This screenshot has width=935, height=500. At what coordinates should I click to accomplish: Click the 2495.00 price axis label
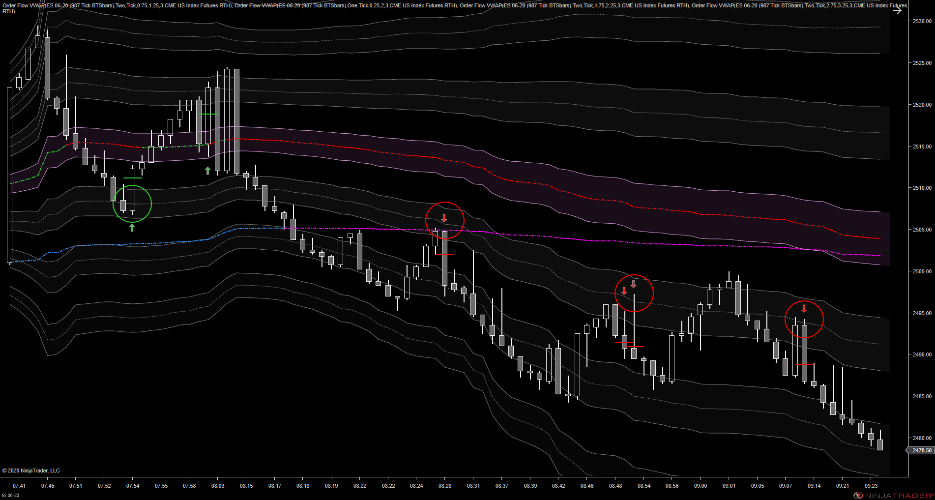coord(922,313)
